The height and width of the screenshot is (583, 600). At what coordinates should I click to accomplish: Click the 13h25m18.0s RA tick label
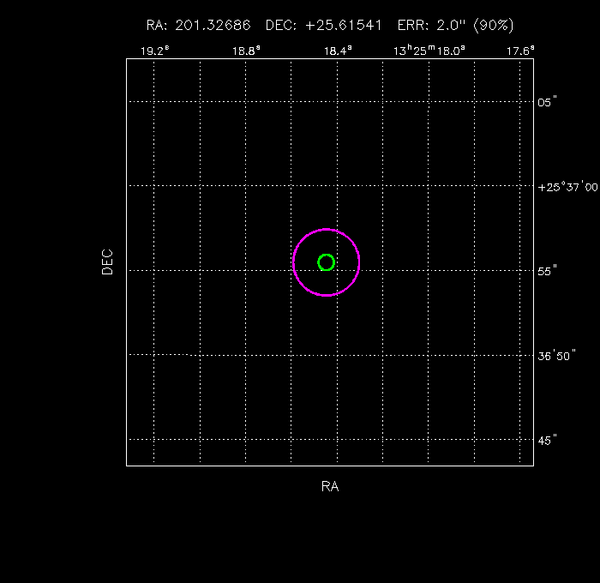(x=429, y=51)
